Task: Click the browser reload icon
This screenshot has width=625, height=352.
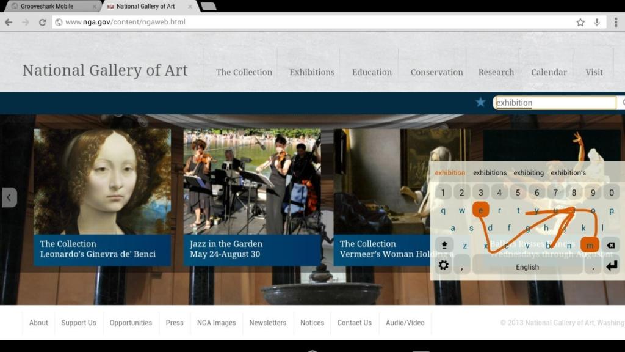Action: tap(42, 22)
